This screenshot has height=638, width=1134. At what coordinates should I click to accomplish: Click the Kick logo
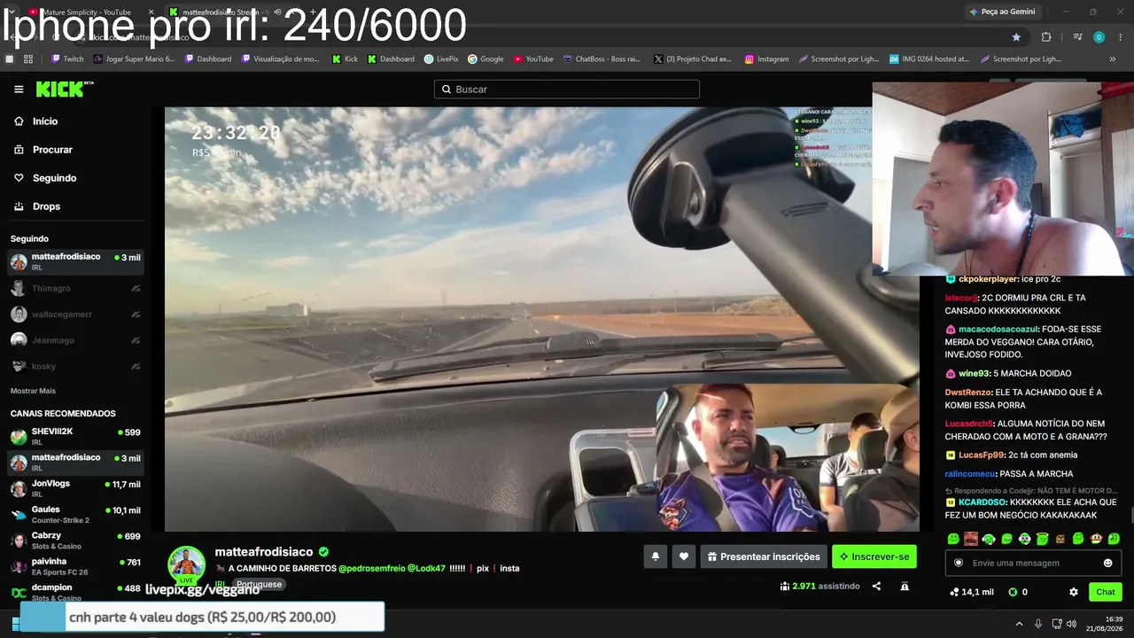tap(64, 89)
